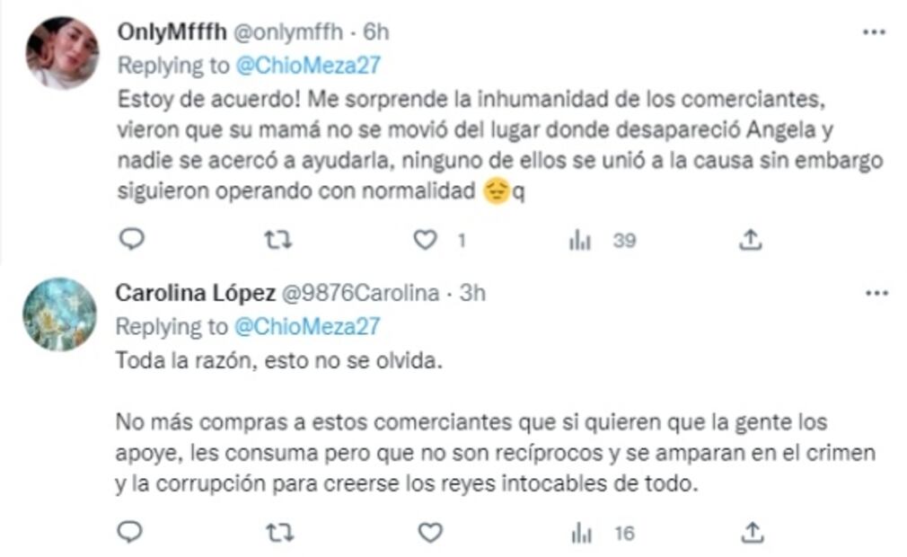The height and width of the screenshot is (557, 907).
Task: Reply to OnlyMfffh's tweet
Action: tap(131, 239)
